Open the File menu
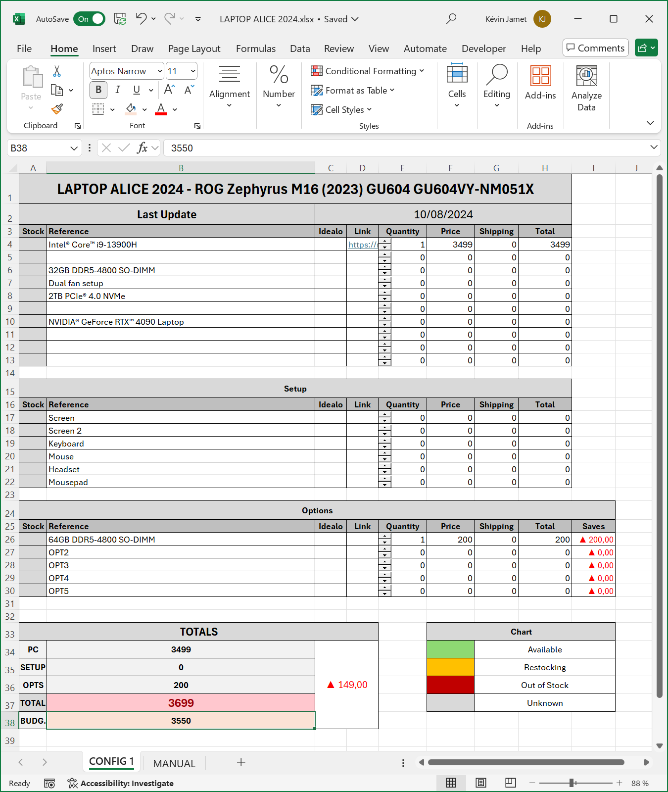 pos(24,49)
